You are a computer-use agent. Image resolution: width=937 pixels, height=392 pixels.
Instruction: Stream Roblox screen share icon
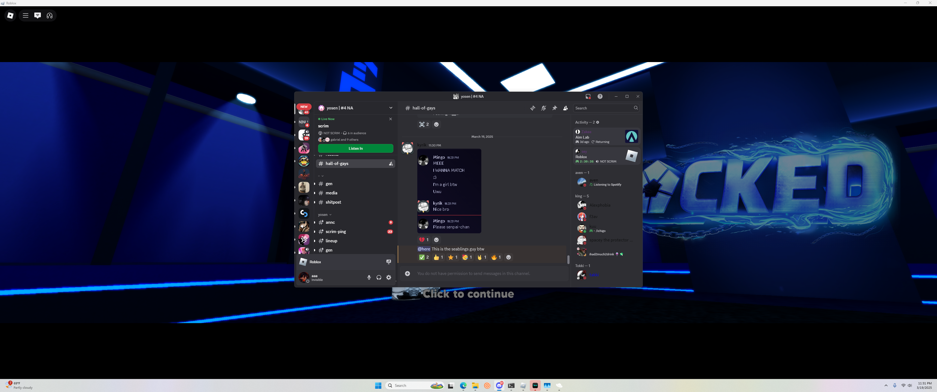pos(388,262)
